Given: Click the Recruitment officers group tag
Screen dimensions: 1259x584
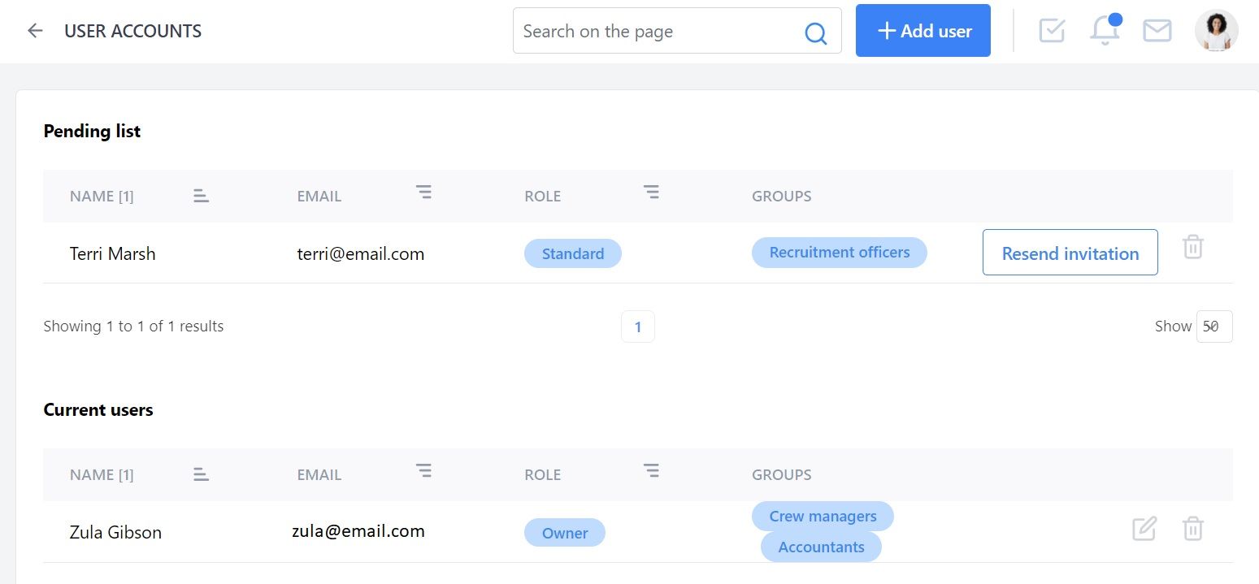Looking at the screenshot, I should coord(840,253).
